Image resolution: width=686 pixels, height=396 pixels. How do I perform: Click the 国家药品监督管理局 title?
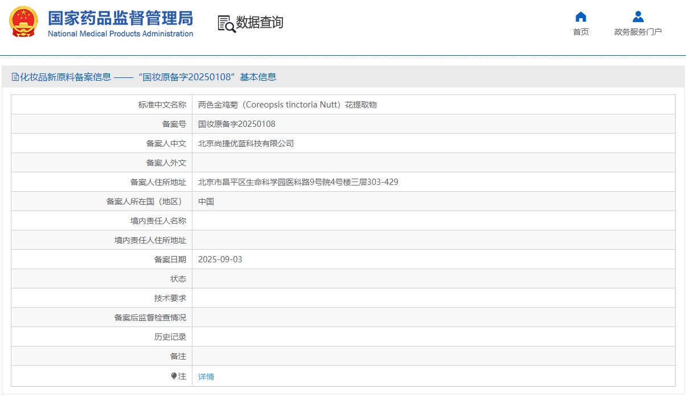pyautogui.click(x=120, y=18)
